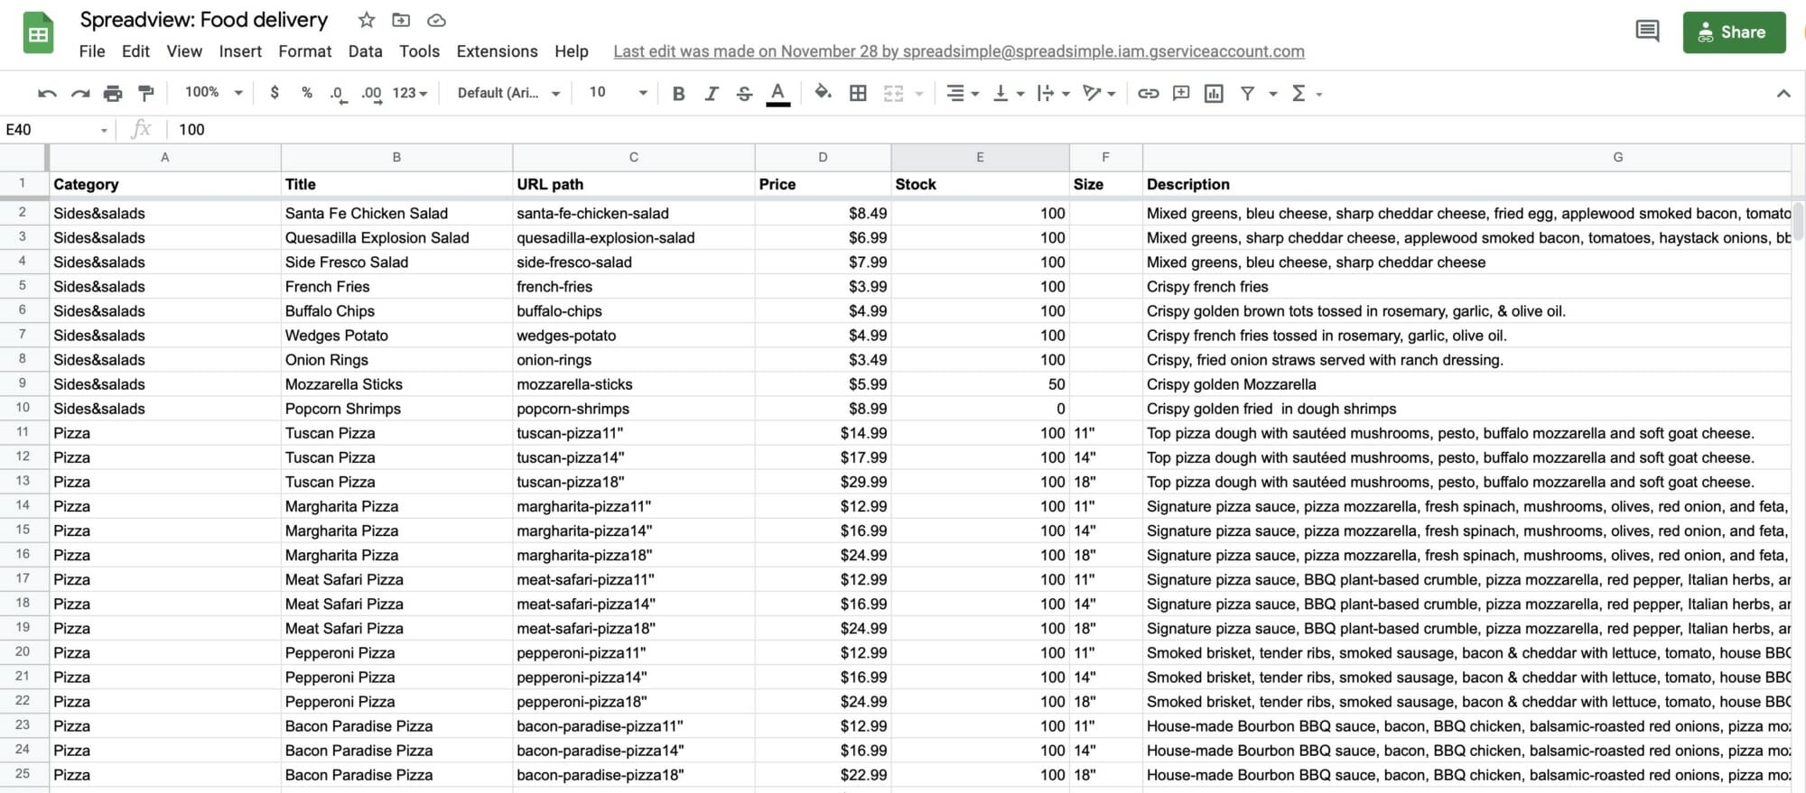Click the green Share button

coord(1734,32)
